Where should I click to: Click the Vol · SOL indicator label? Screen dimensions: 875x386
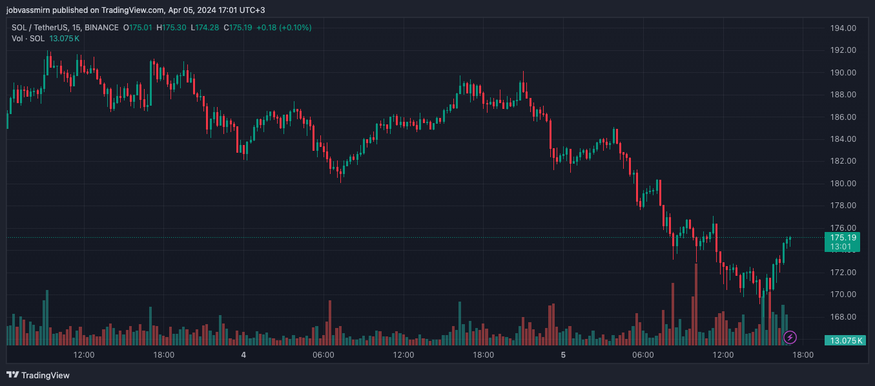point(28,39)
